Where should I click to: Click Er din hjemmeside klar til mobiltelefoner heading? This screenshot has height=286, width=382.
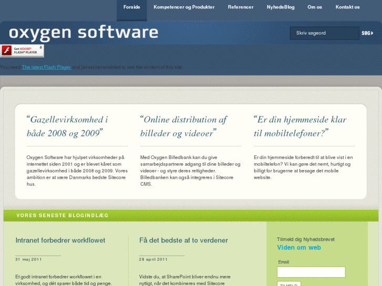point(300,126)
